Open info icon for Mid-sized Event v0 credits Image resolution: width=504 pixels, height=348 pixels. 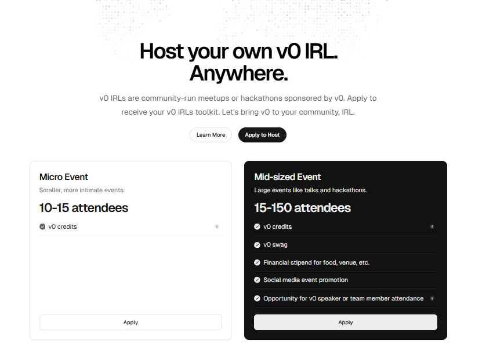432,227
